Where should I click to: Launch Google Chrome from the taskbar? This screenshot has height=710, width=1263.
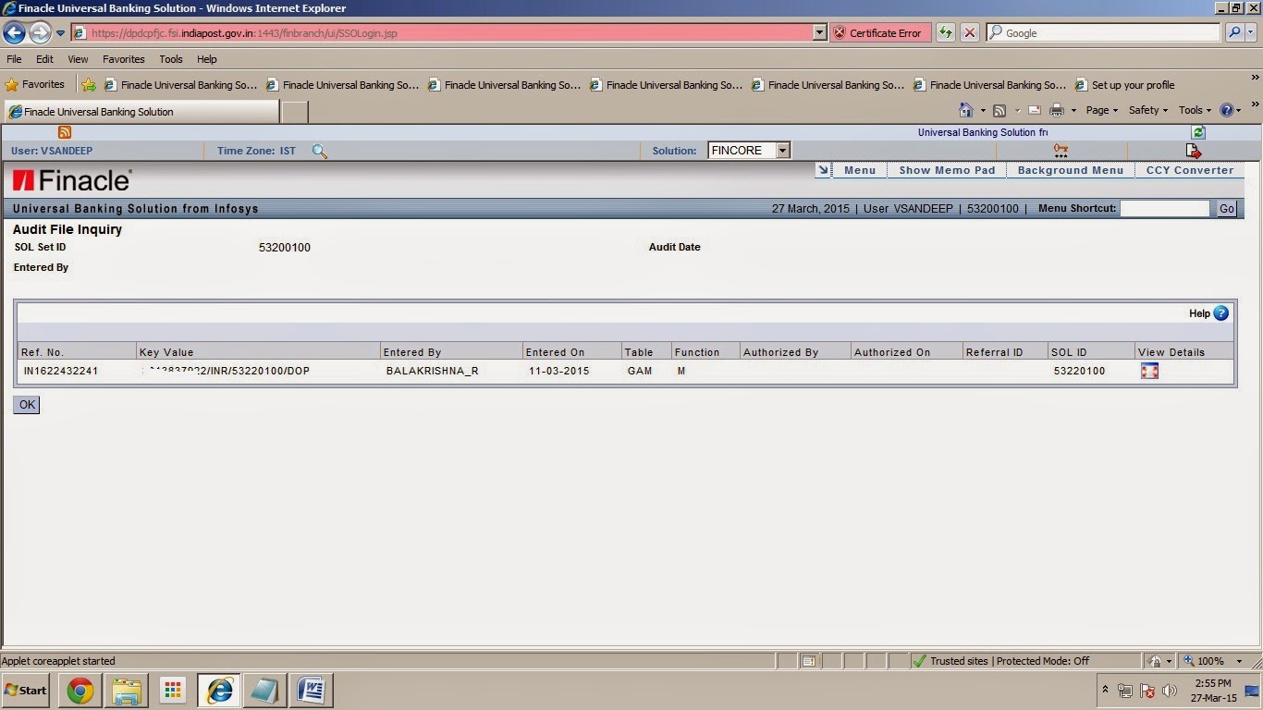coord(80,690)
